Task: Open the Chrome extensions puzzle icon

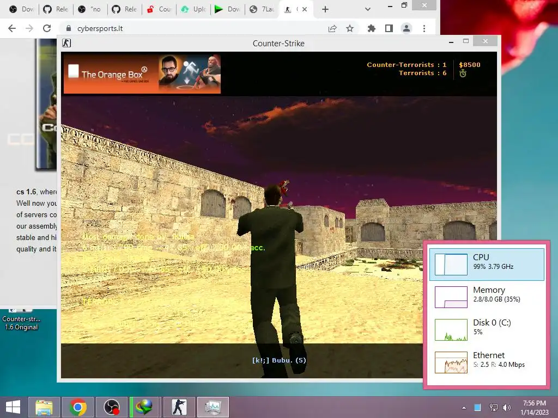Action: pos(372,28)
